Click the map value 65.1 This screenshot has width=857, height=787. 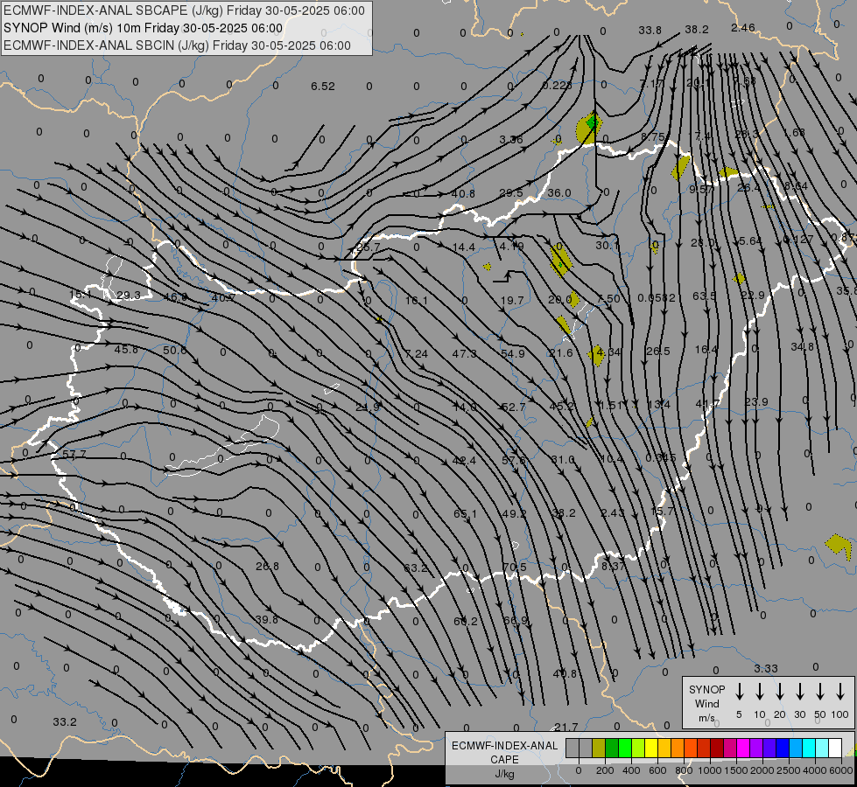tap(465, 513)
